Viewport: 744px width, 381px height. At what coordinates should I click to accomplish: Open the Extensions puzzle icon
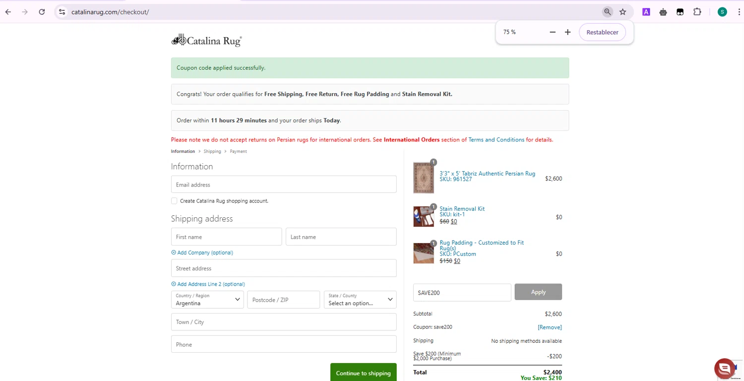[x=697, y=12]
